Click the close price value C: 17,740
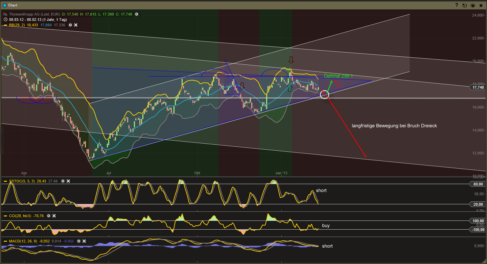This screenshot has width=487, height=264. click(125, 14)
